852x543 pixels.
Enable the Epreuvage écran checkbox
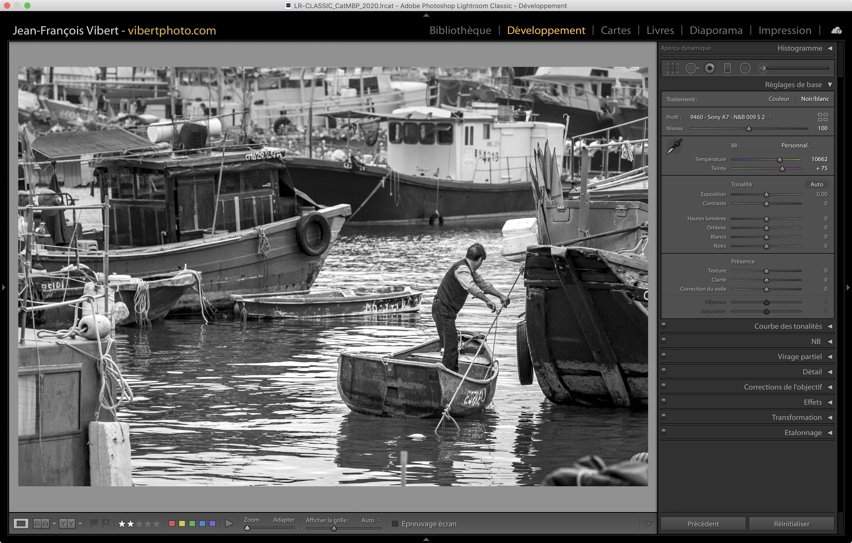(x=395, y=524)
